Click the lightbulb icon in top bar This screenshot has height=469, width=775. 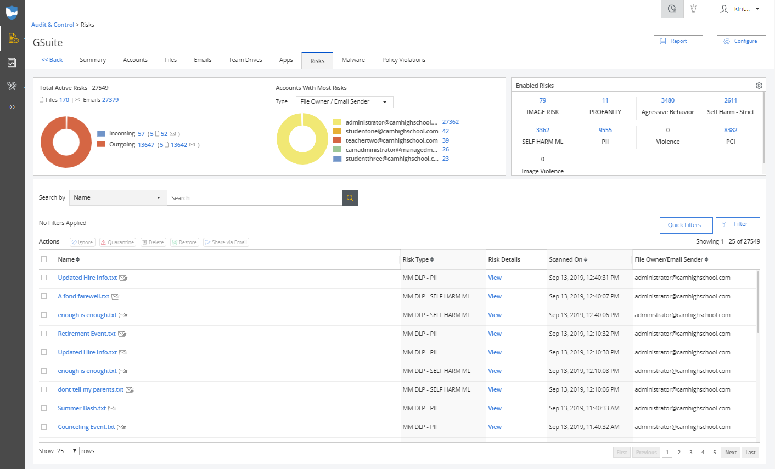(694, 9)
